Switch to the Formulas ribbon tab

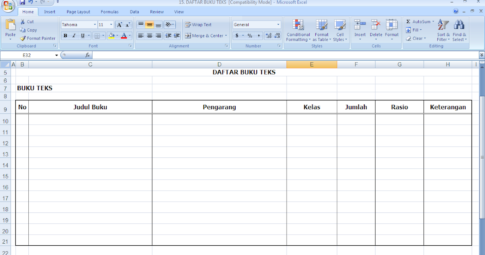[x=109, y=12]
